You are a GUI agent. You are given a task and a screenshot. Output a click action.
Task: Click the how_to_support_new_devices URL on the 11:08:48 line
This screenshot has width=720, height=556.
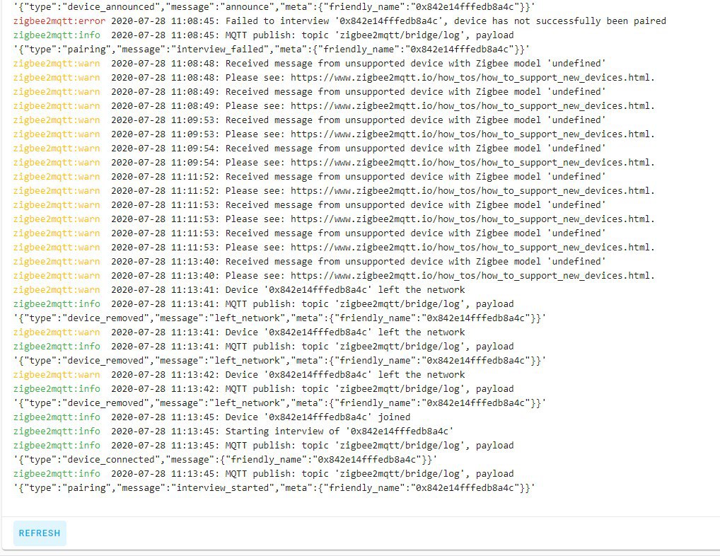point(472,78)
